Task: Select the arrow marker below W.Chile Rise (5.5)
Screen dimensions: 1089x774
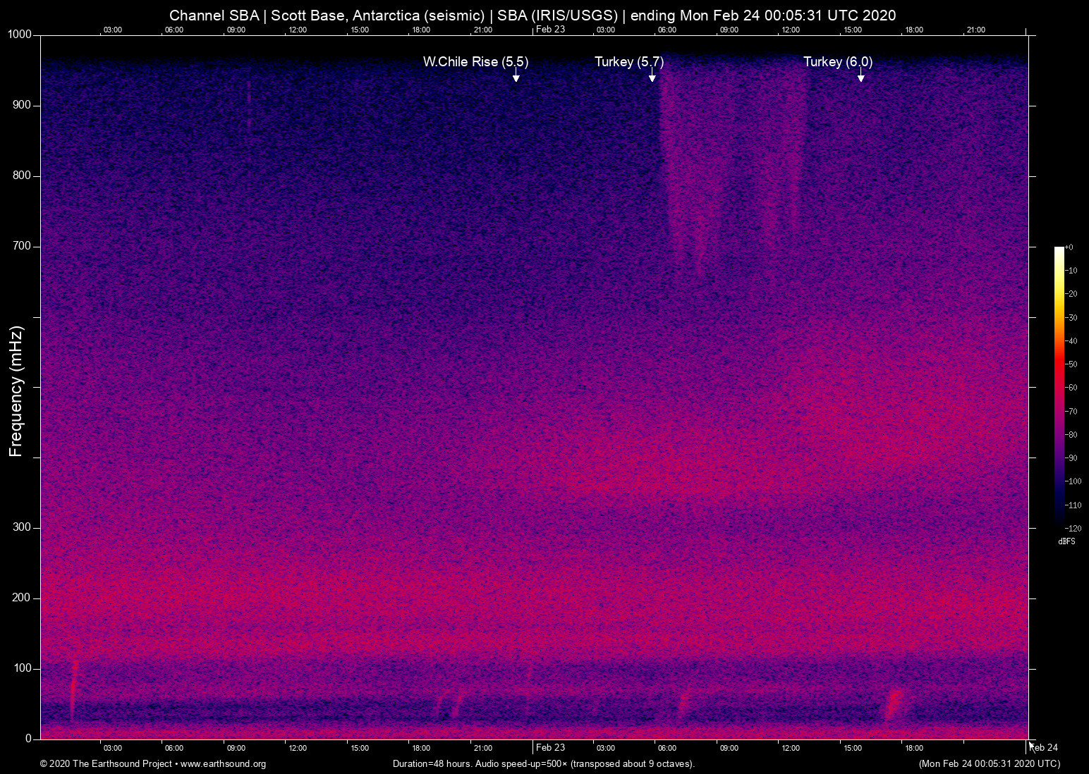Action: (x=516, y=75)
